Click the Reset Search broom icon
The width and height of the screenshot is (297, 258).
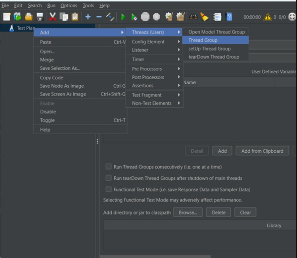204,17
